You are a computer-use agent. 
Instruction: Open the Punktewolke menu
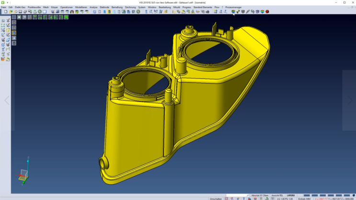[x=34, y=7]
